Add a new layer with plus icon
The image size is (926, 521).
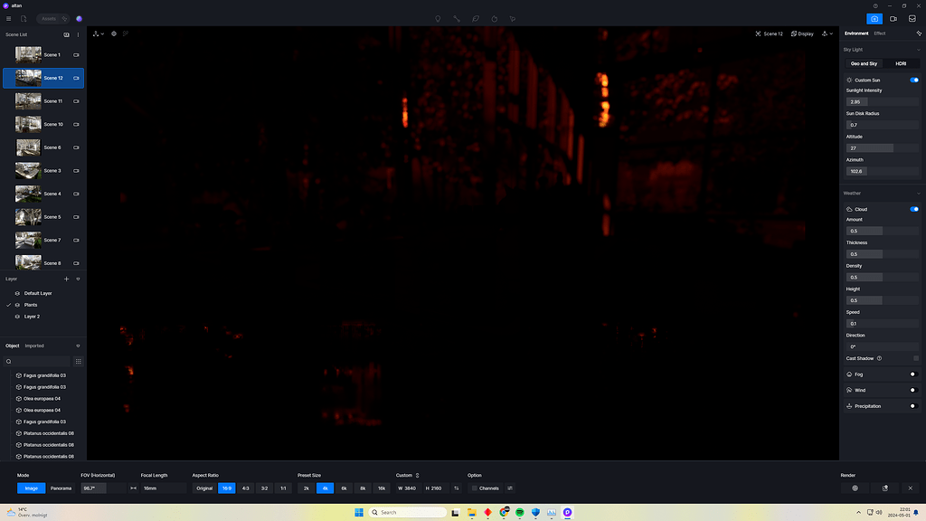(x=66, y=279)
